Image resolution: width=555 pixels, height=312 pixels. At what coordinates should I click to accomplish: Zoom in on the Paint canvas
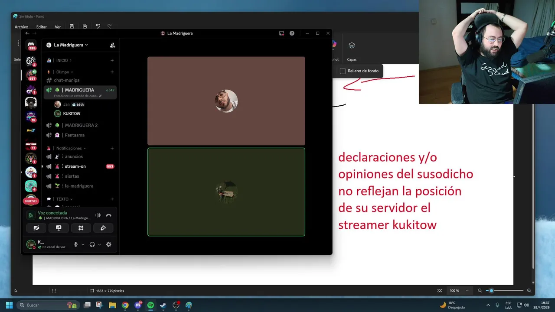(529, 291)
